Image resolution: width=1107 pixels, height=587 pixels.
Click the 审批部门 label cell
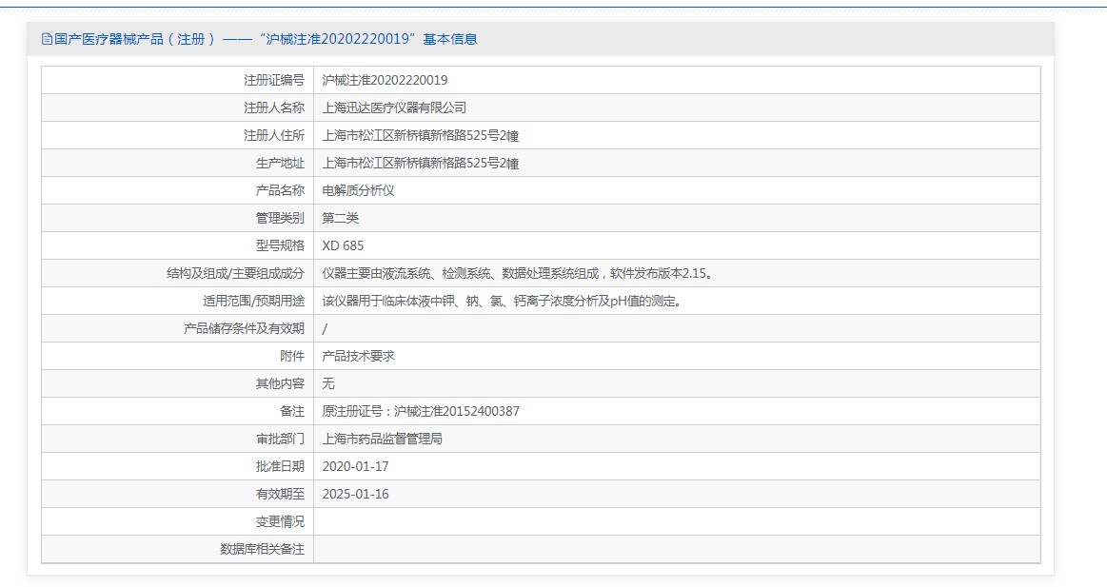[x=178, y=439]
